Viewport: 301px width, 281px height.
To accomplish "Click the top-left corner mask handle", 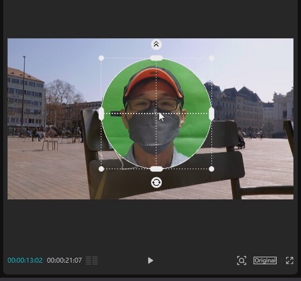I will 101,58.
